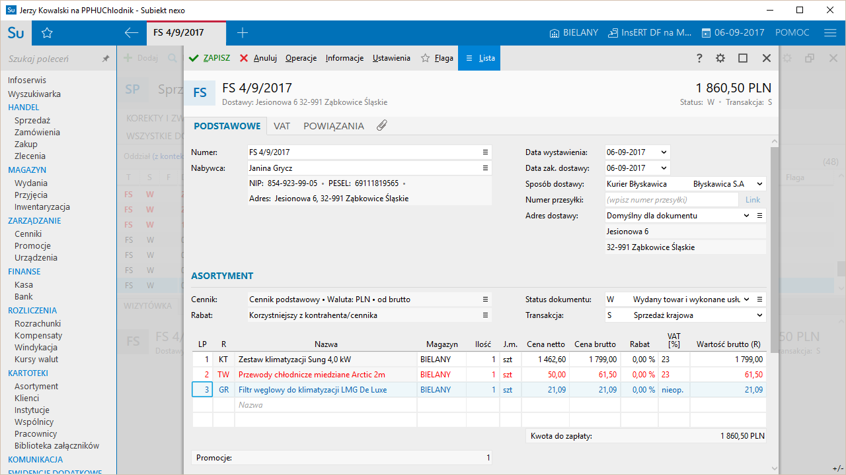Open Klienci in sidebar
This screenshot has width=846, height=475.
pyautogui.click(x=26, y=398)
